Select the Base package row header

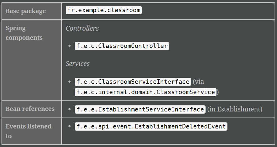coord(32,11)
